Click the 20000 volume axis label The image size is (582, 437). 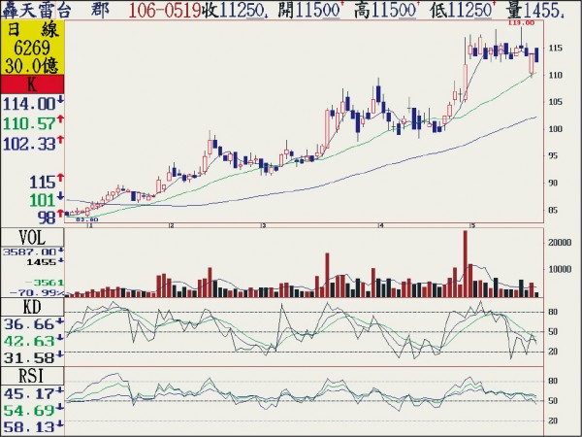click(x=560, y=242)
